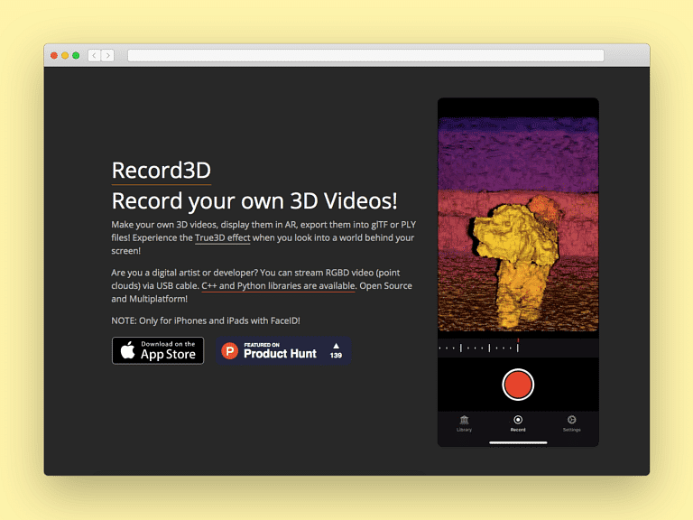The height and width of the screenshot is (520, 693).
Task: Click the browser back arrow button
Action: pos(95,56)
